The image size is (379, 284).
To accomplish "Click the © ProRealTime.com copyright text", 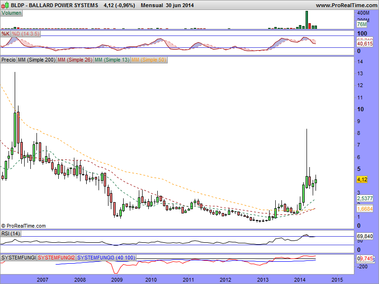I will [x=23, y=226].
